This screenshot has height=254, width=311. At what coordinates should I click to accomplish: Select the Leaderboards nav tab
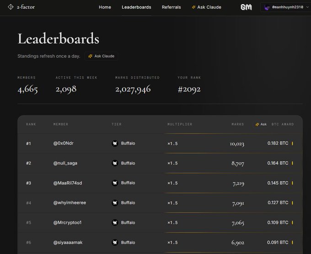coord(136,7)
